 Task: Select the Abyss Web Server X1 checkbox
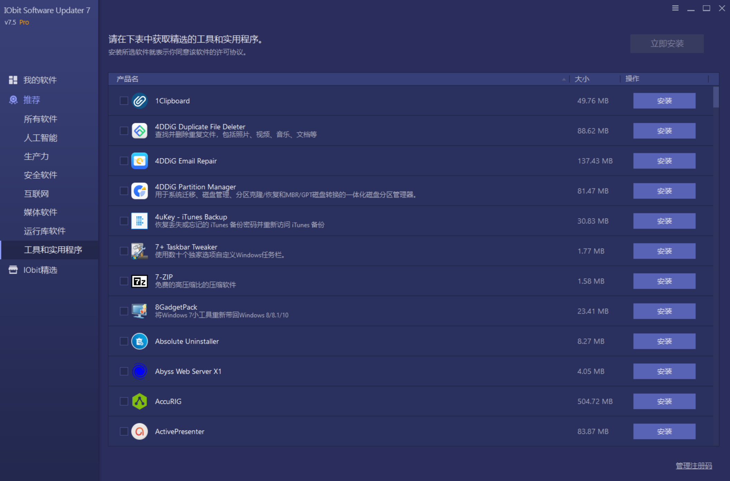point(124,371)
